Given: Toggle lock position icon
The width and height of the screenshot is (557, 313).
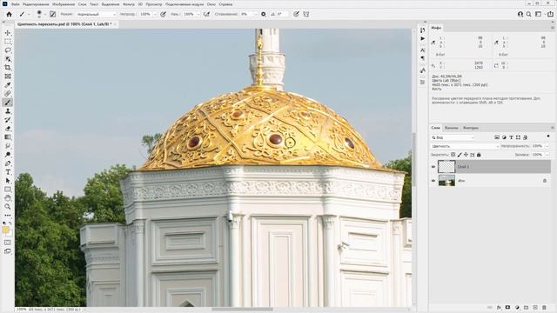Looking at the screenshot, I should point(466,155).
